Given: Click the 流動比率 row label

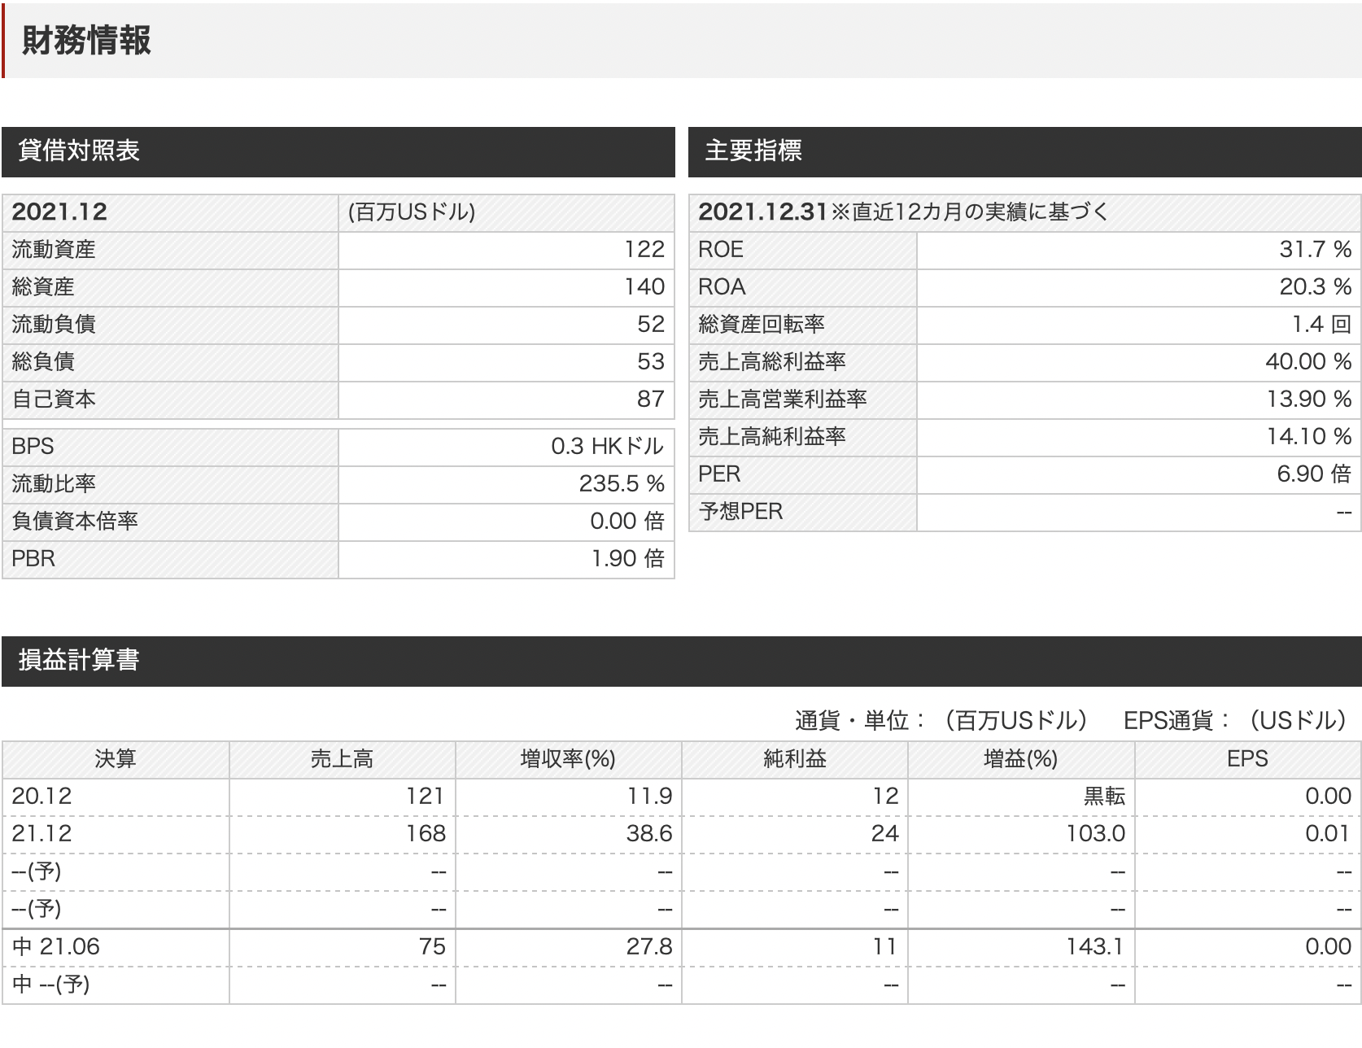Looking at the screenshot, I should click(170, 484).
